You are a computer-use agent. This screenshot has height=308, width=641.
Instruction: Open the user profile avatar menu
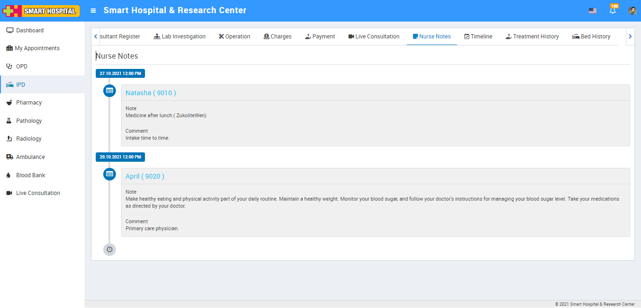coord(632,10)
